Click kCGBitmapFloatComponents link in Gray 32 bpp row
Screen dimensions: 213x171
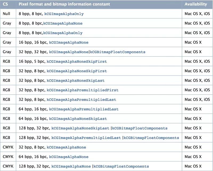tap(117, 52)
